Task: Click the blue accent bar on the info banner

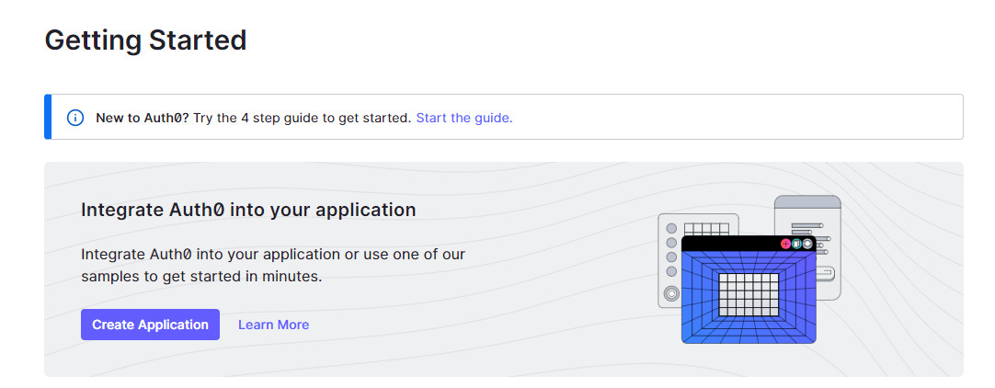Action: coord(48,117)
